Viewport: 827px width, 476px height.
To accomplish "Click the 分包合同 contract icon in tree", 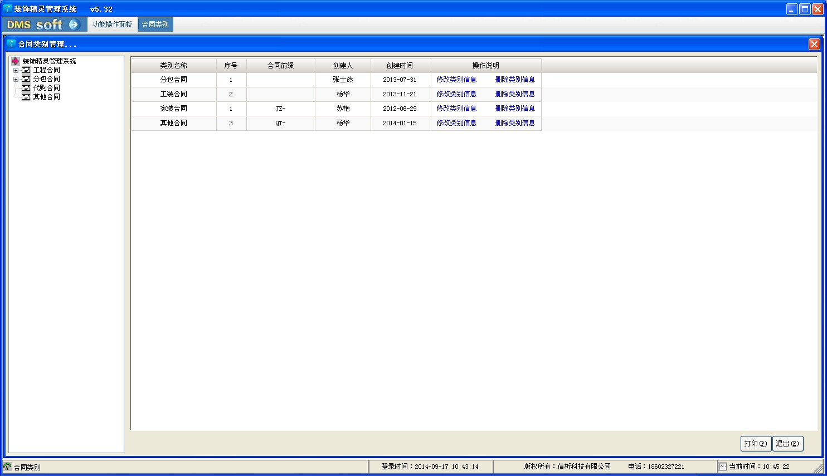I will pyautogui.click(x=26, y=79).
